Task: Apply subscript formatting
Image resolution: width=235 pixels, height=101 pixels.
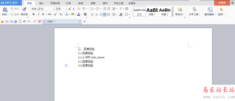Action: pyautogui.click(x=61, y=14)
